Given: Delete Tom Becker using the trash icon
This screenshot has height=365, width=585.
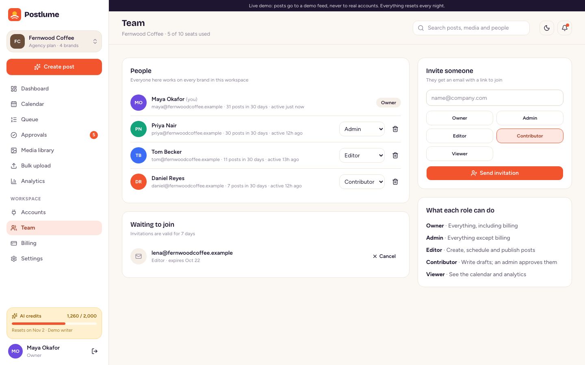Looking at the screenshot, I should tap(395, 155).
